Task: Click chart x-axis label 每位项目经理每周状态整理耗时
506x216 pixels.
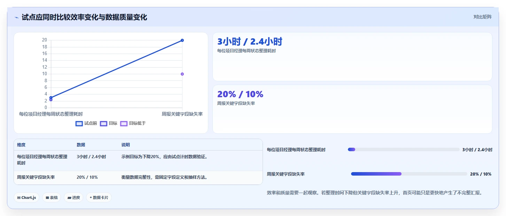Action: tap(51, 114)
